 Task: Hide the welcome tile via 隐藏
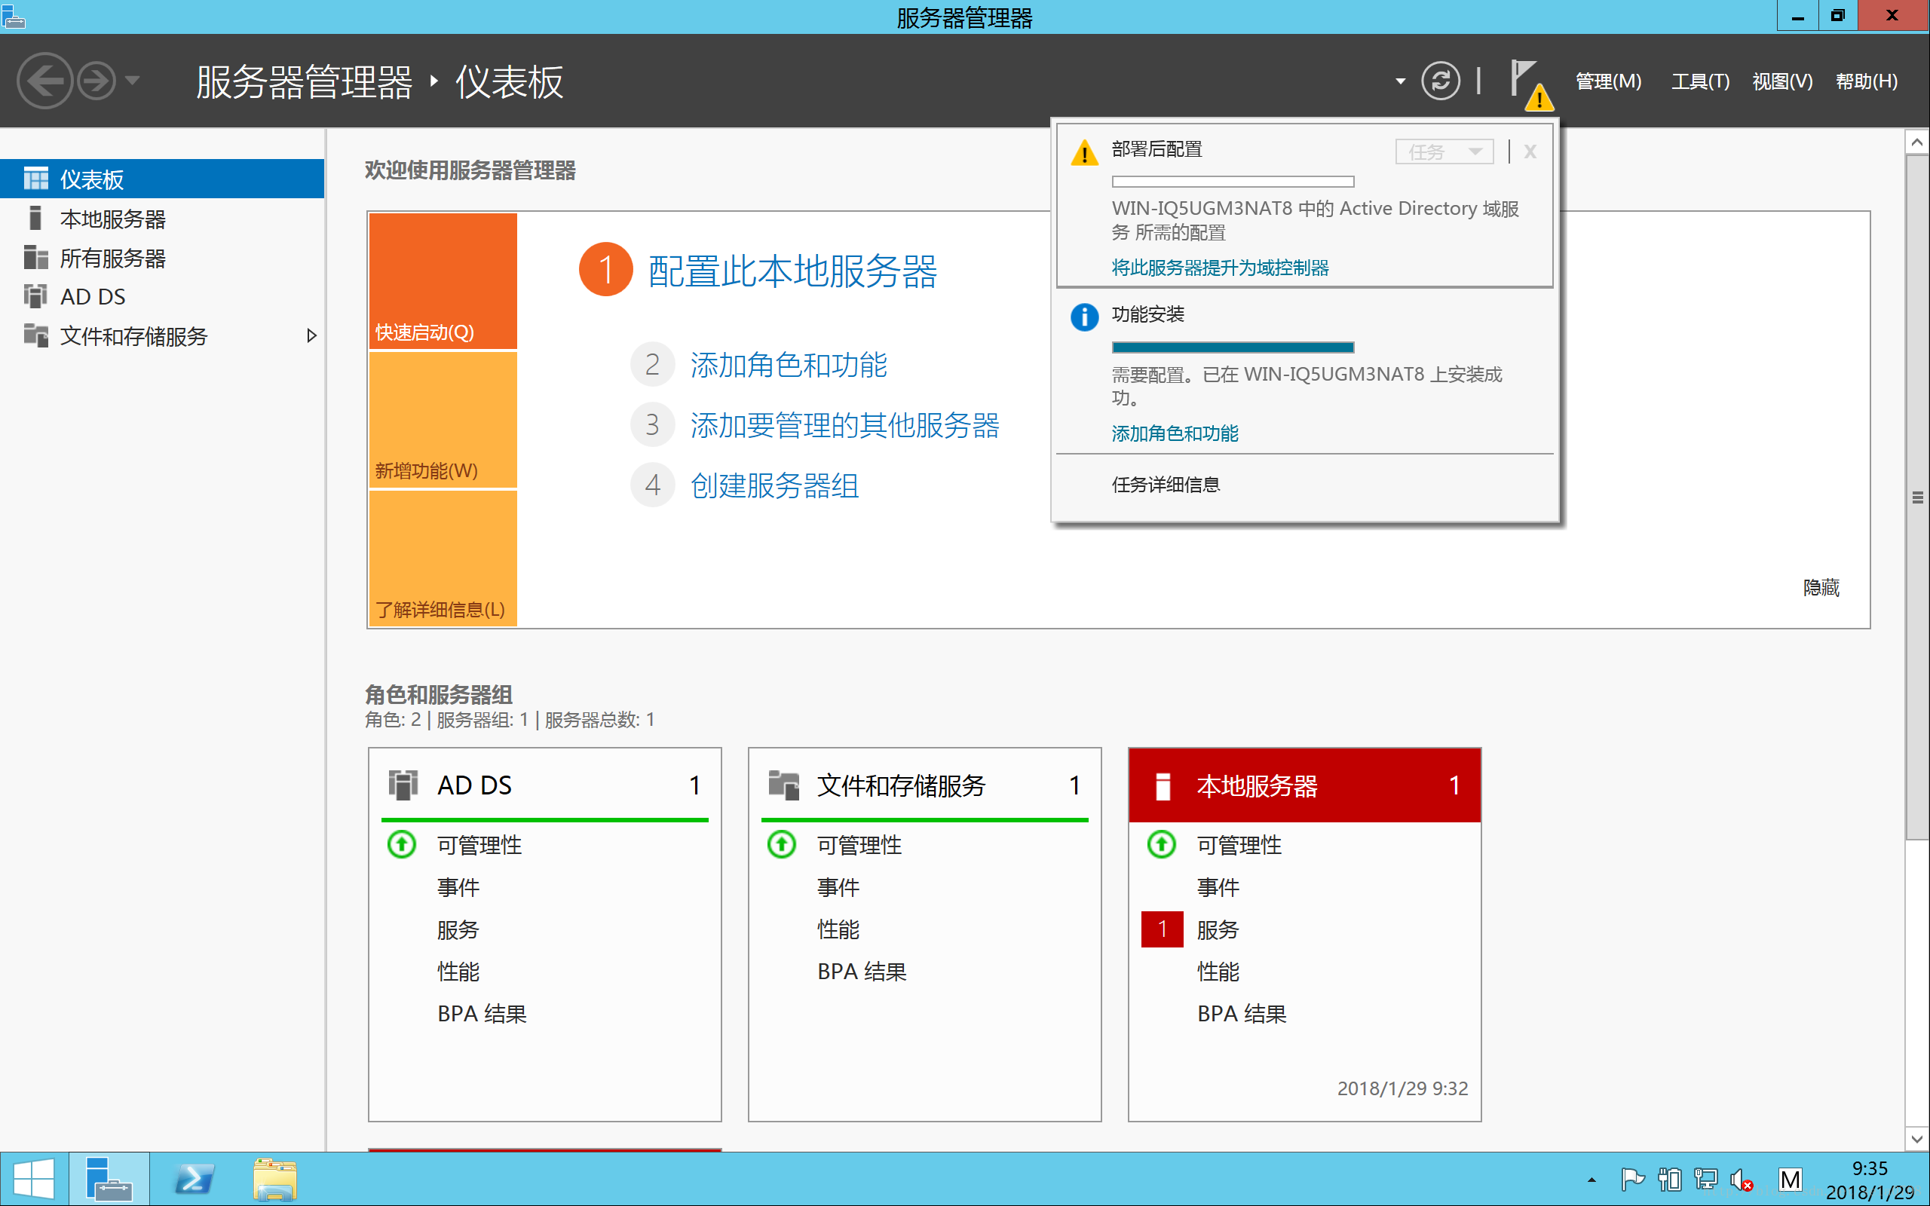(1821, 588)
